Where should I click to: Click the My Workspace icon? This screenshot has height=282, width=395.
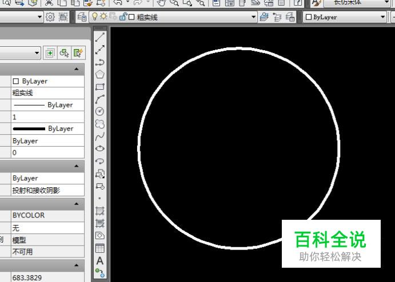pos(63,17)
